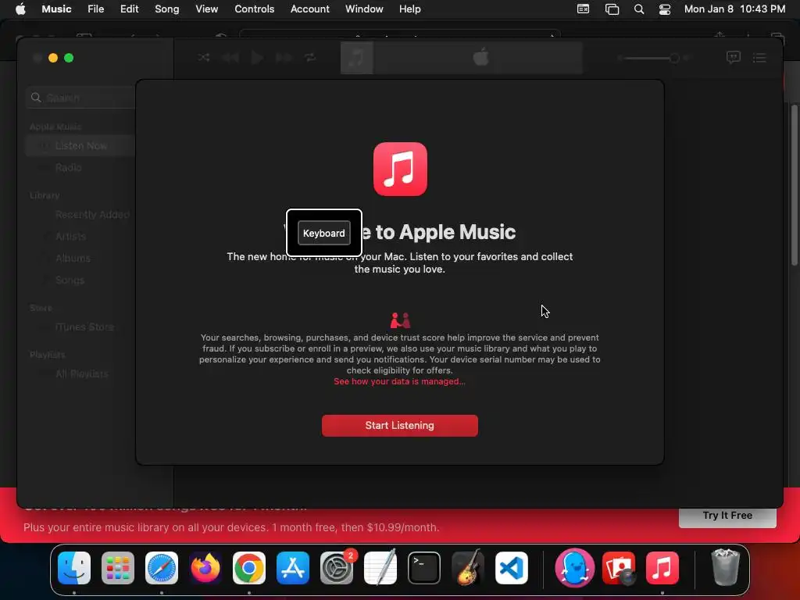Image resolution: width=800 pixels, height=600 pixels.
Task: Open See how your data is managed link
Action: coord(399,381)
